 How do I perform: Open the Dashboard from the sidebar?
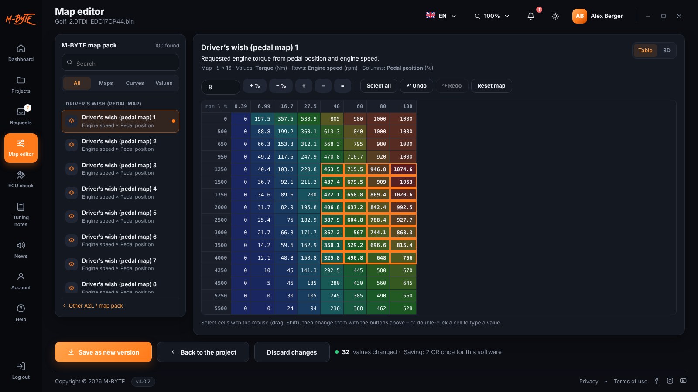[21, 53]
